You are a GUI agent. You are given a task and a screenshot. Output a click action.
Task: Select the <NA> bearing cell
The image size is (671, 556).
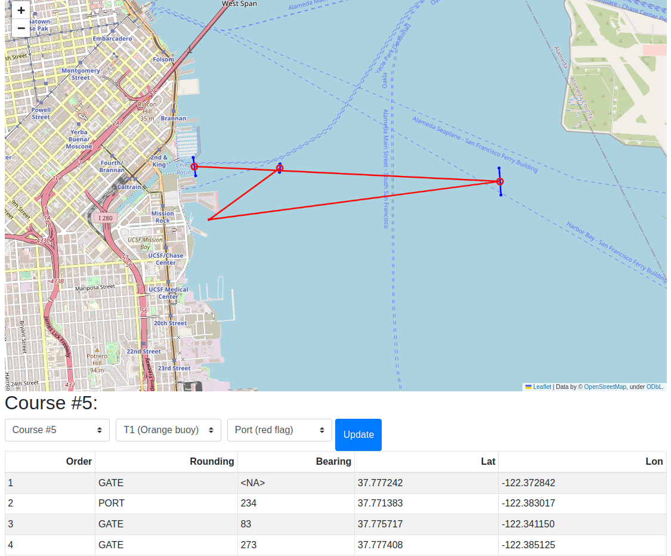click(296, 483)
